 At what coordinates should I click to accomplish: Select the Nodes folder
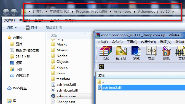(59, 56)
